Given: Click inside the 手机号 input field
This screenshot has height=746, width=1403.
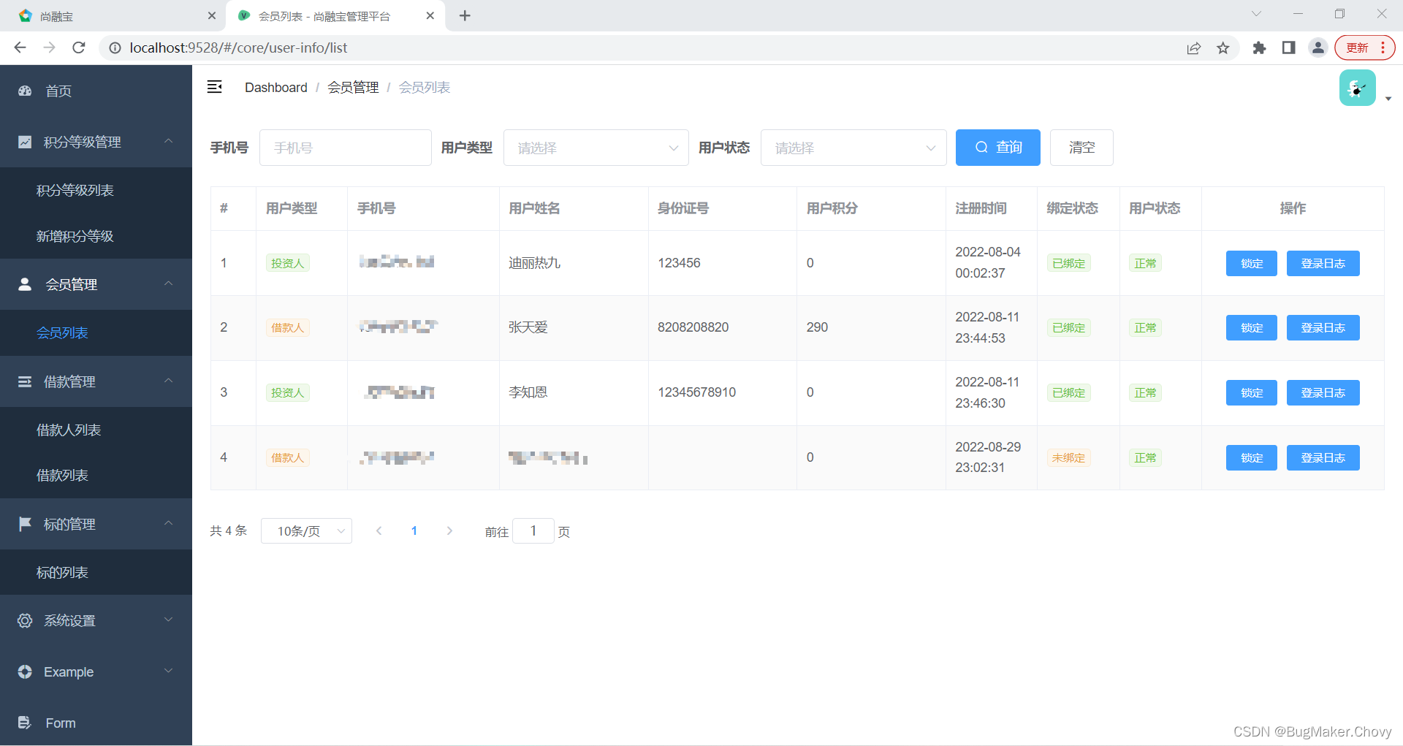Looking at the screenshot, I should pyautogui.click(x=345, y=147).
